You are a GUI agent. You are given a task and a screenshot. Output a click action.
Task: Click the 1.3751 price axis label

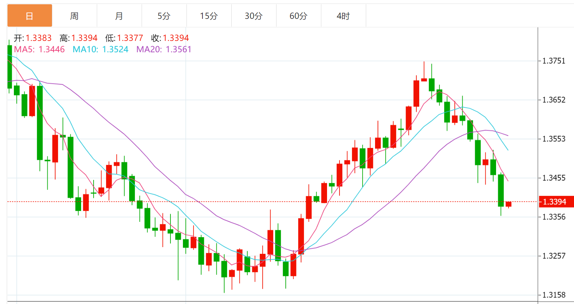[553, 61]
